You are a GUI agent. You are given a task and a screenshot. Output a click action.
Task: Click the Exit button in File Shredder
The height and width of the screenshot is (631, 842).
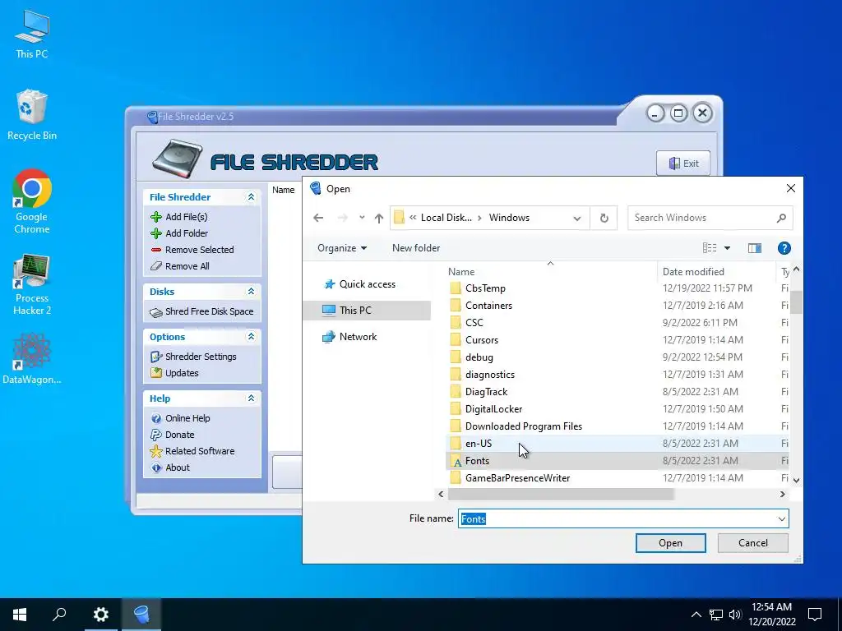click(683, 164)
